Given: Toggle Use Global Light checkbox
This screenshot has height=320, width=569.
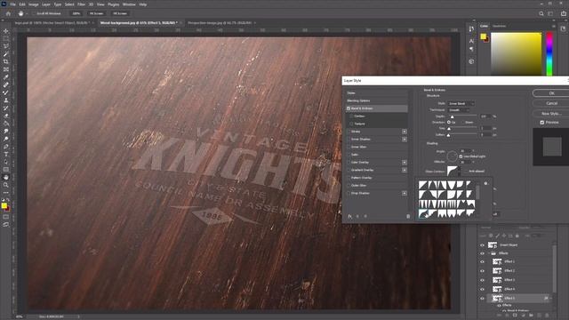Looking at the screenshot, I should click(461, 156).
